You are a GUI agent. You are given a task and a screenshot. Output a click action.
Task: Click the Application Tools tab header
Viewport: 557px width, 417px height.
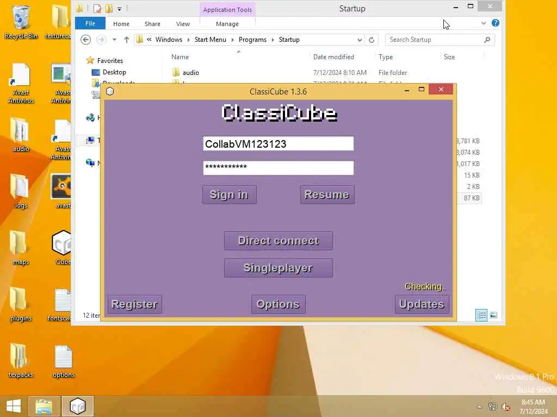[x=227, y=10]
